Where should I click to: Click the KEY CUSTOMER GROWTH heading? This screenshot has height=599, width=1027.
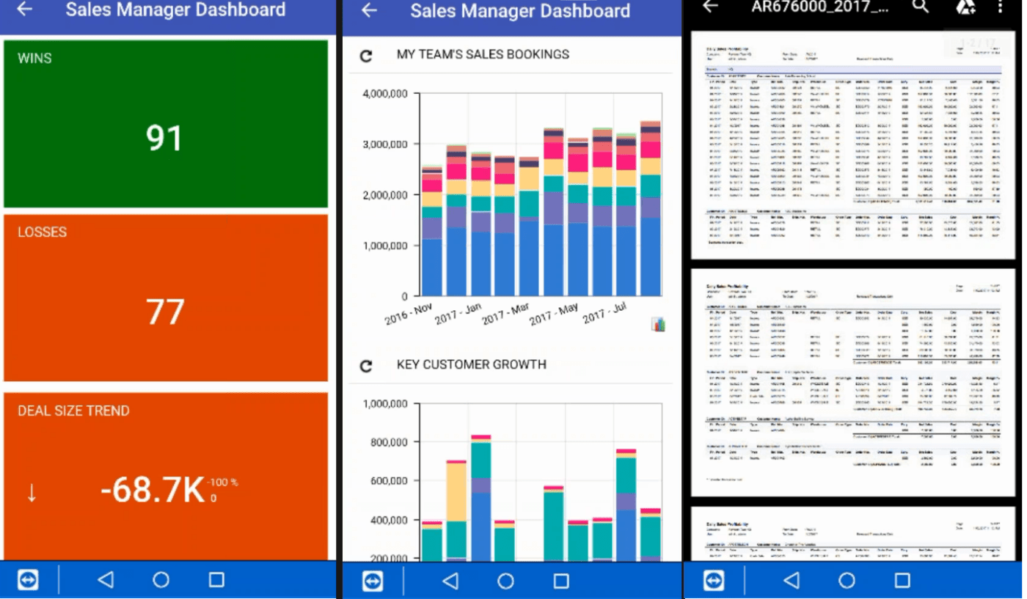471,364
